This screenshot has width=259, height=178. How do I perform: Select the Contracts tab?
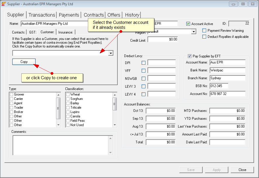[x=94, y=15]
